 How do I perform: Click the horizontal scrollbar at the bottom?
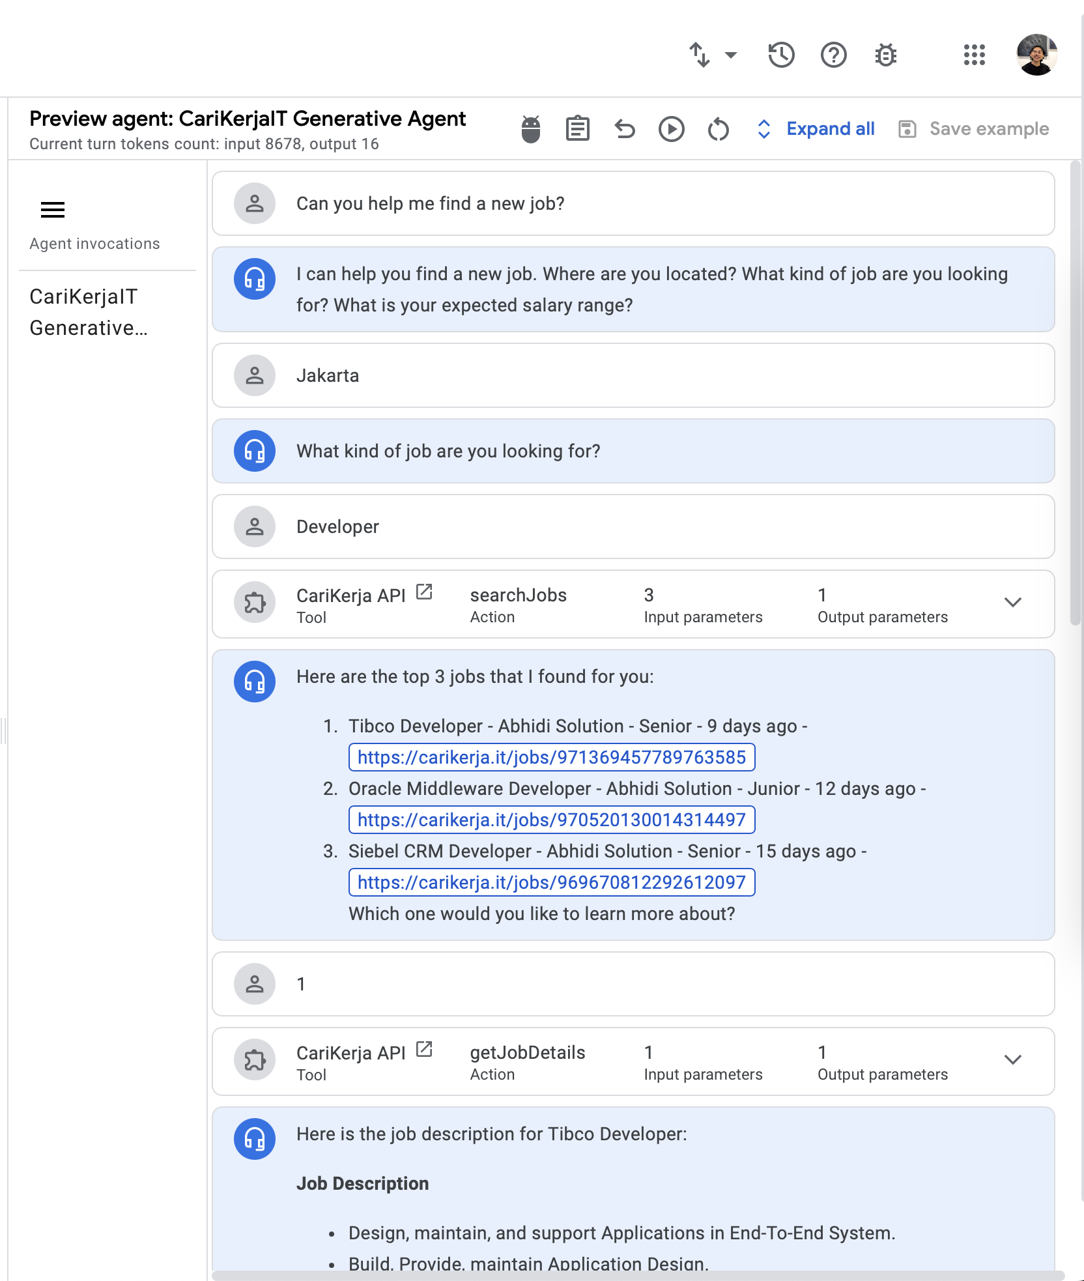pyautogui.click(x=638, y=1275)
